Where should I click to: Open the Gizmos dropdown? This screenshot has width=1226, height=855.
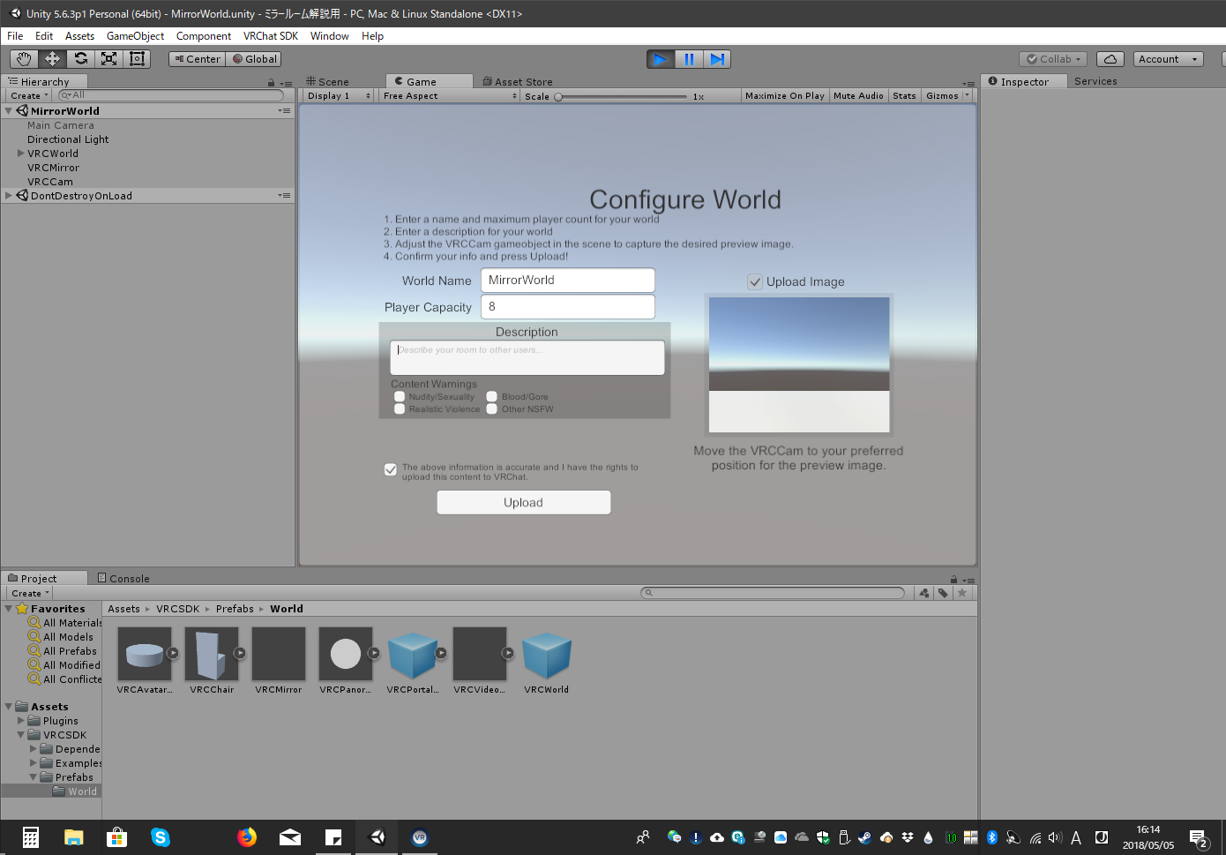[x=947, y=95]
